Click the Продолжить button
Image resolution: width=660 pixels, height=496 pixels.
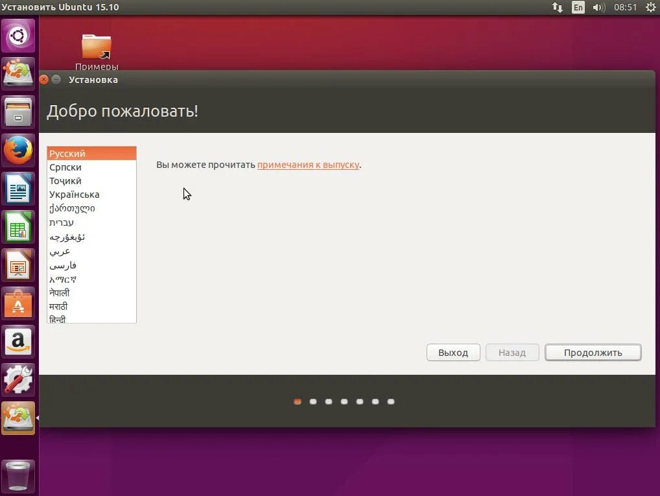593,353
